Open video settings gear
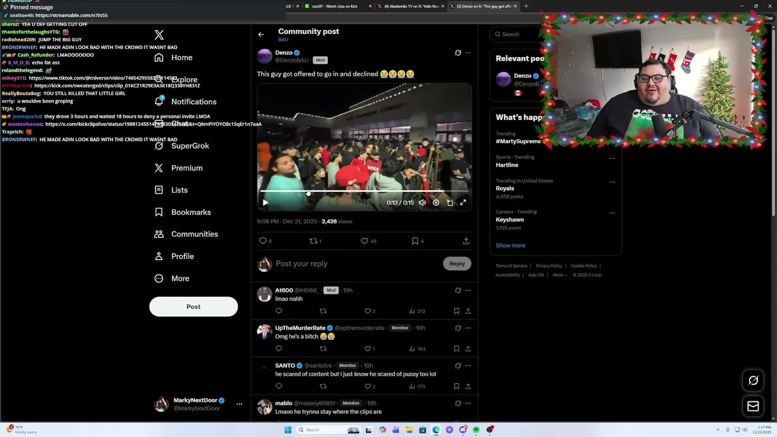 coord(436,203)
